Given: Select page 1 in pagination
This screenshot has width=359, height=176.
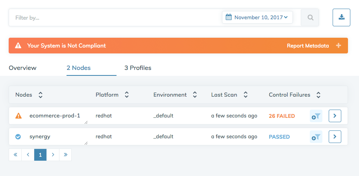Looking at the screenshot, I should (x=40, y=155).
